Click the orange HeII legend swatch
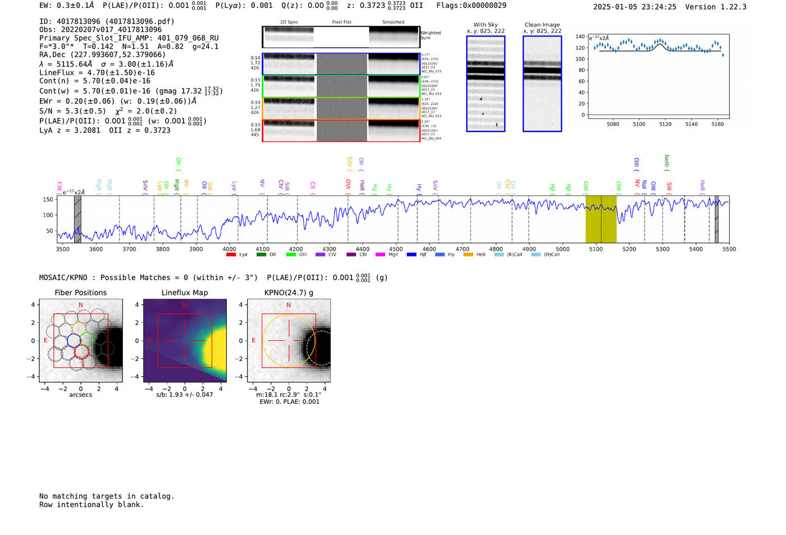 point(468,255)
